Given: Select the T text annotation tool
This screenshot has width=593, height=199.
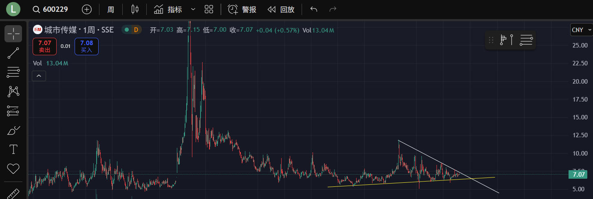Looking at the screenshot, I should pyautogui.click(x=13, y=149).
